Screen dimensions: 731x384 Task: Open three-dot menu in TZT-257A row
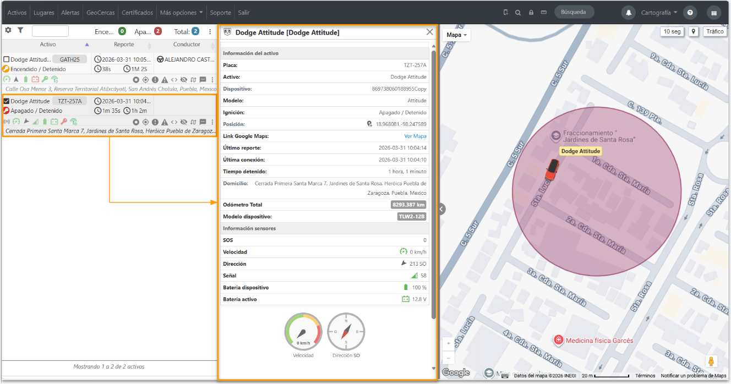coord(212,122)
